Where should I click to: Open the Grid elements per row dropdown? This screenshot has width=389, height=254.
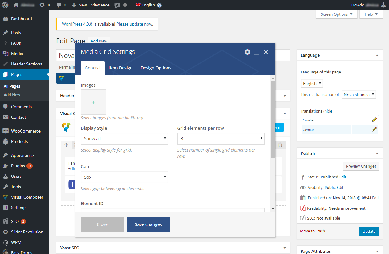point(221,139)
